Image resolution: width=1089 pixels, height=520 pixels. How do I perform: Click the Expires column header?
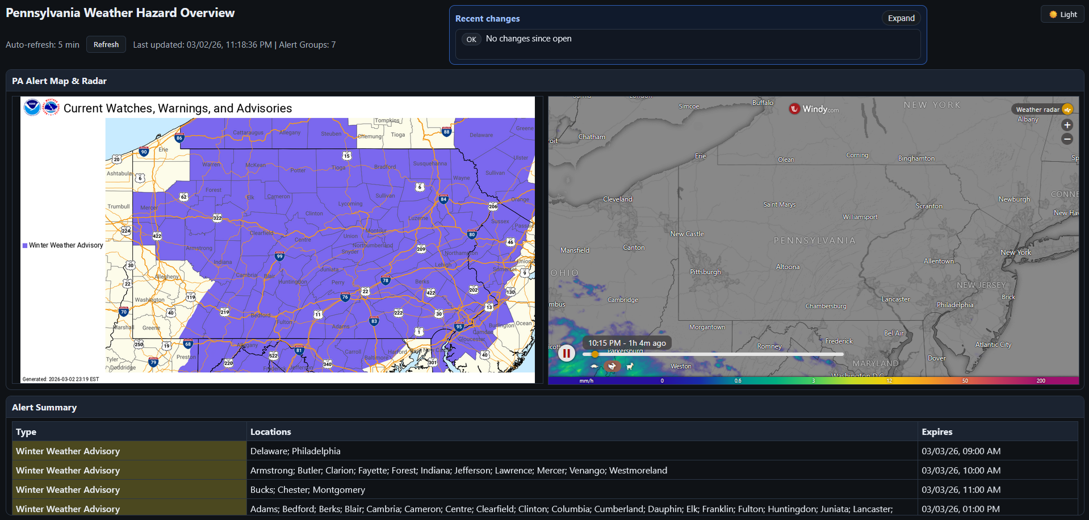point(937,432)
